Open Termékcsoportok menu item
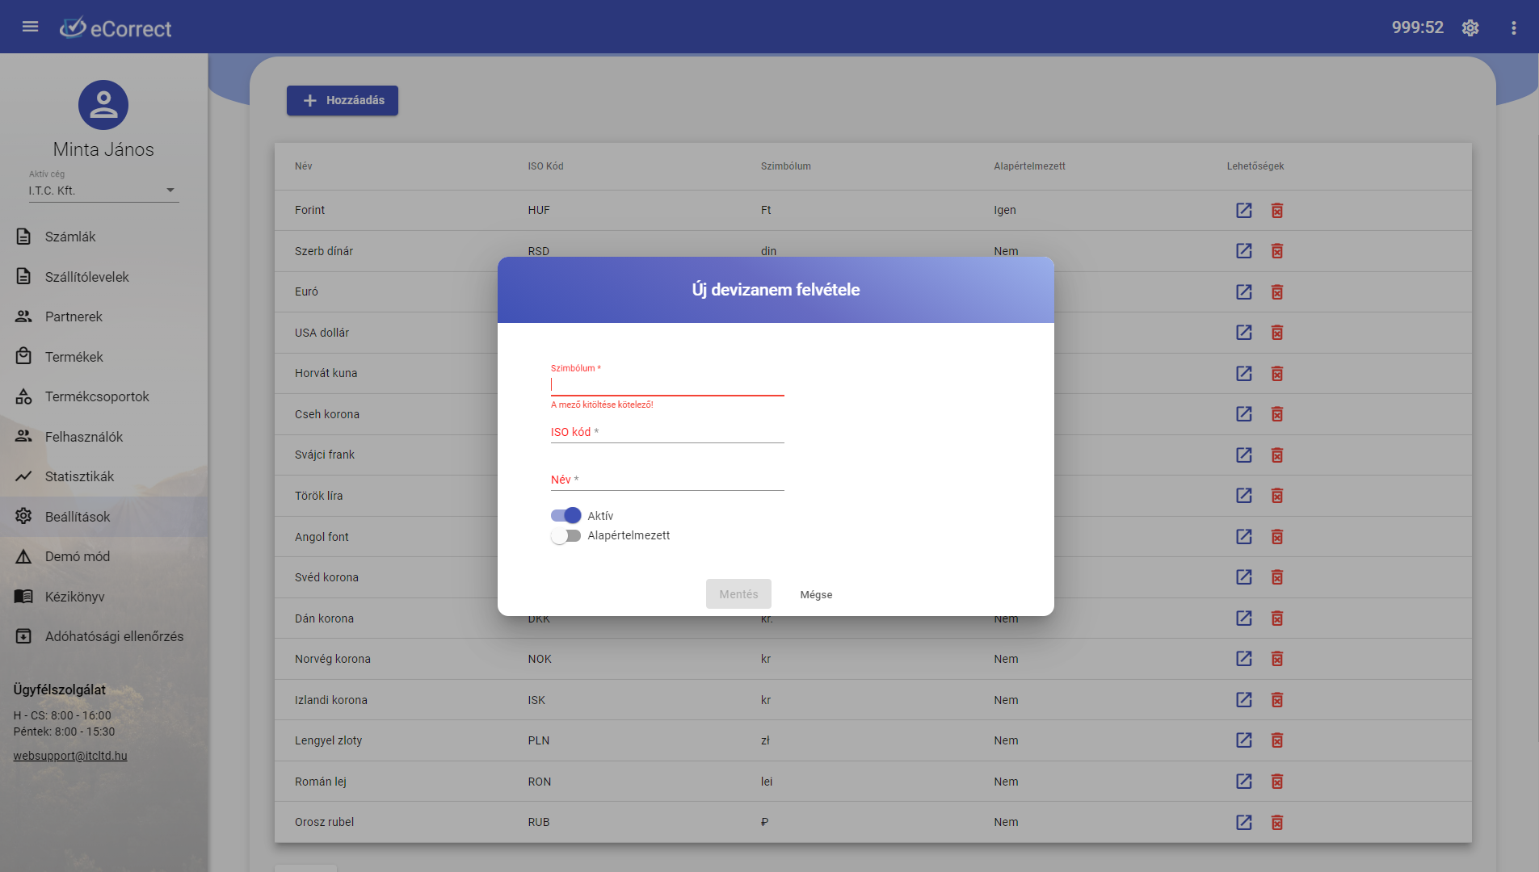This screenshot has width=1539, height=872. coord(103,396)
